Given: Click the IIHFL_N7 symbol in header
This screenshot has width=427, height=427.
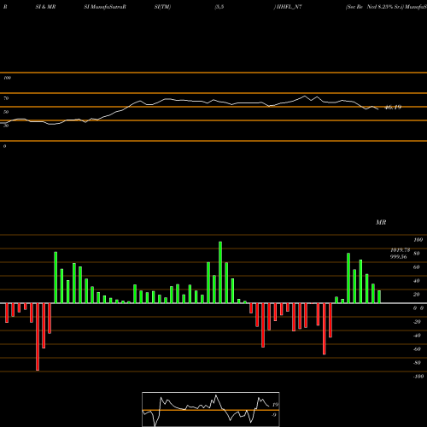Looking at the screenshot, I should pyautogui.click(x=290, y=7).
